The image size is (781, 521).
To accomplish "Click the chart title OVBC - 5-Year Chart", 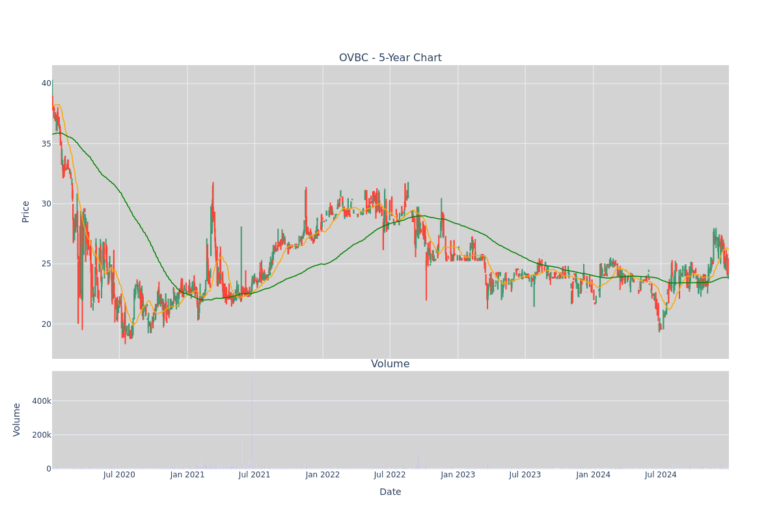I will [390, 58].
